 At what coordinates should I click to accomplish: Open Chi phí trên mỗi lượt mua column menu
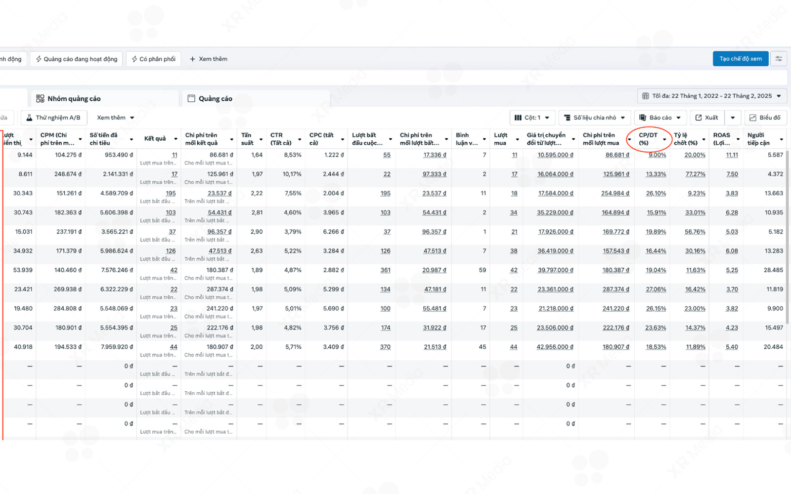629,139
